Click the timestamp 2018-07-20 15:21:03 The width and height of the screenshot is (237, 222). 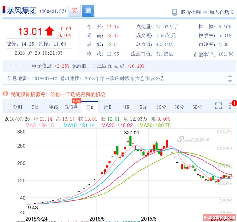point(38,53)
